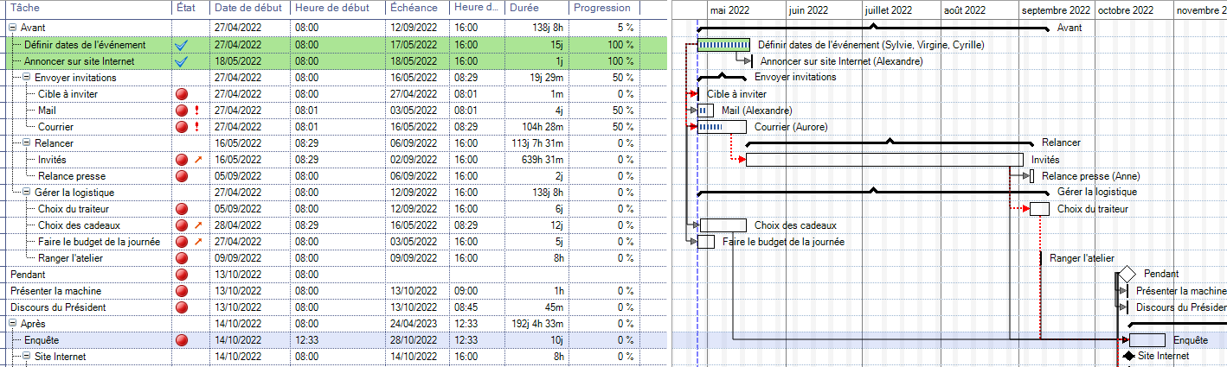Select the Enquête task row name

pyautogui.click(x=42, y=340)
